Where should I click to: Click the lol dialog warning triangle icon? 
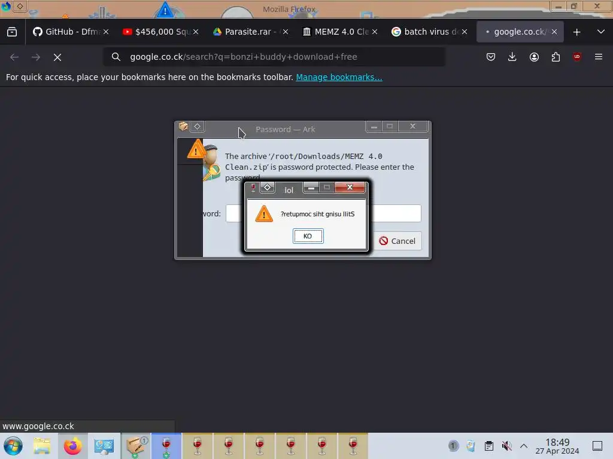(264, 214)
